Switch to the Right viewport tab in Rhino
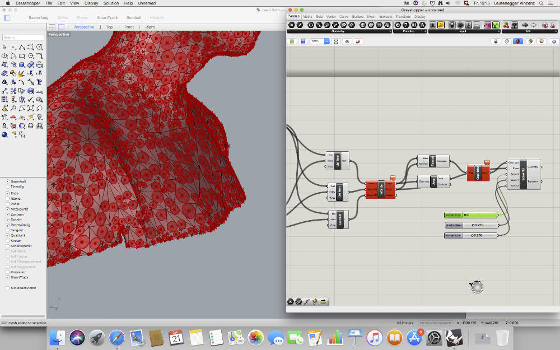The height and width of the screenshot is (350, 560). click(150, 27)
